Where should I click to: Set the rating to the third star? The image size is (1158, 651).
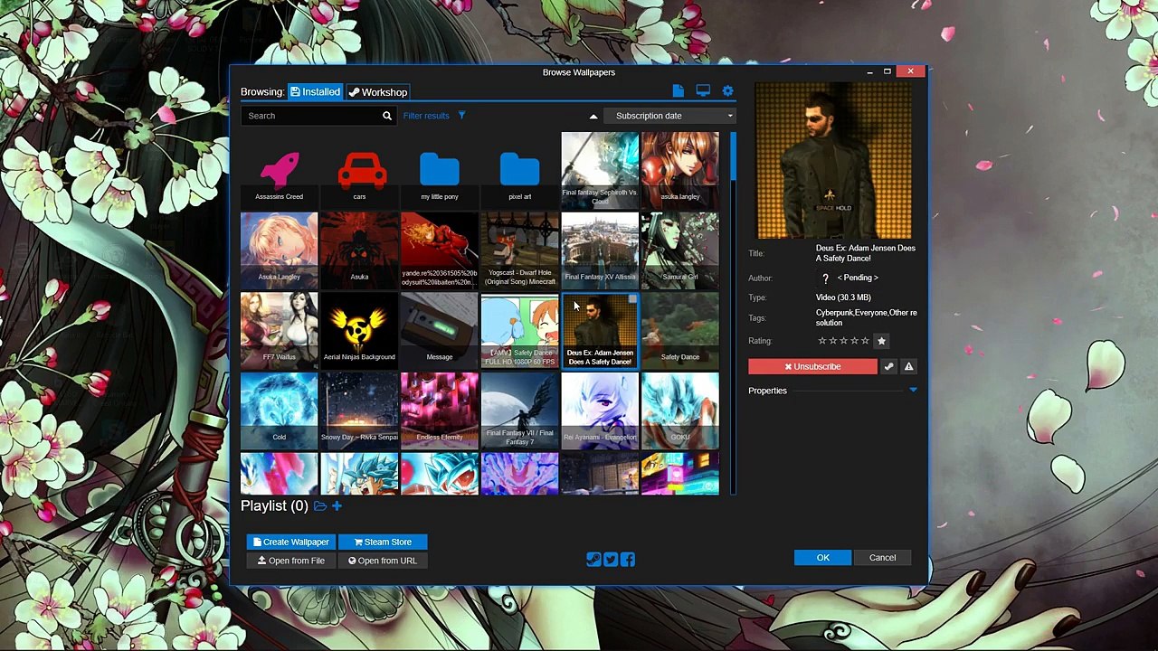click(843, 341)
